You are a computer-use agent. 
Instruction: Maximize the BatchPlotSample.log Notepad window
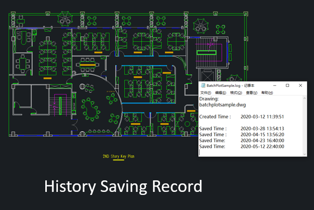287,86
